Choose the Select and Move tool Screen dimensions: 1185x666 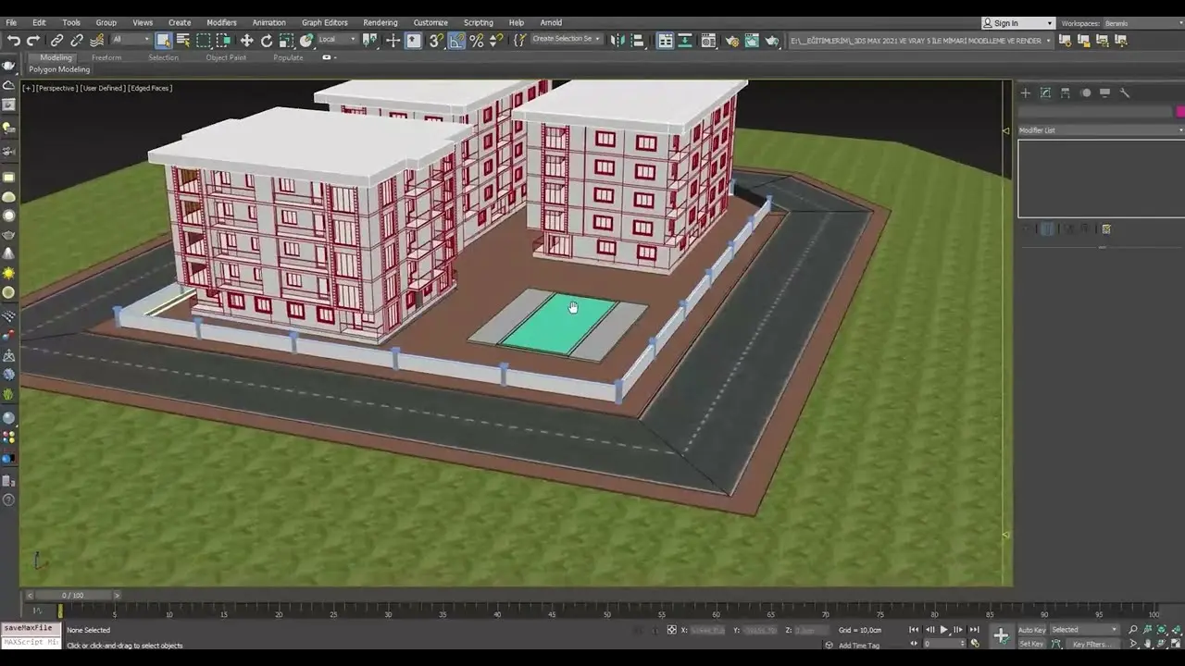(246, 41)
